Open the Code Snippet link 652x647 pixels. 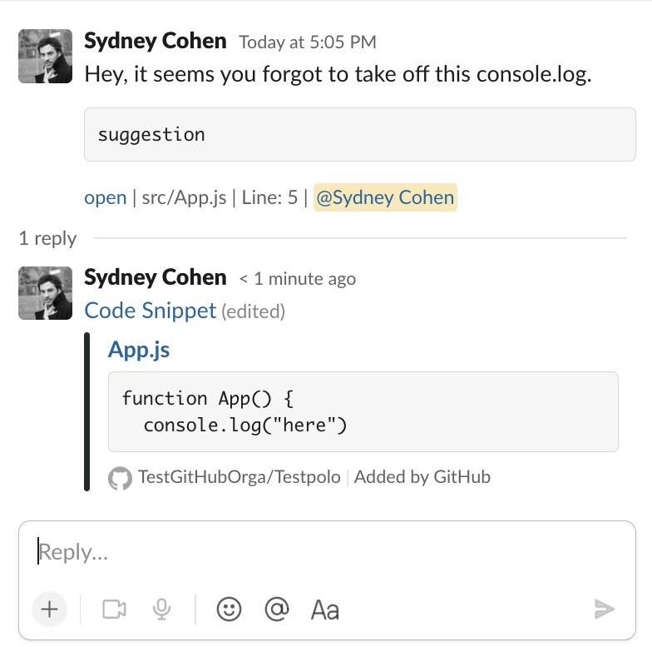click(x=150, y=311)
